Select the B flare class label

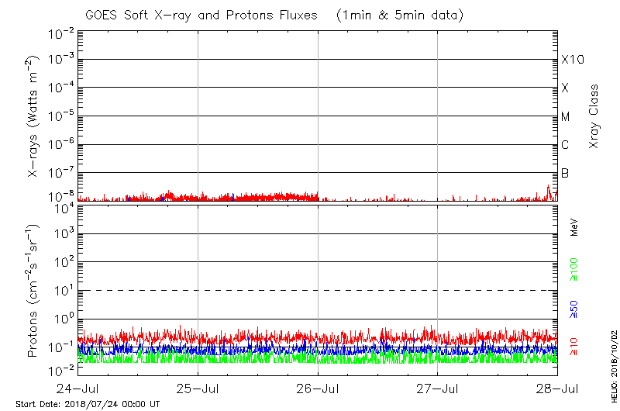[x=566, y=173]
